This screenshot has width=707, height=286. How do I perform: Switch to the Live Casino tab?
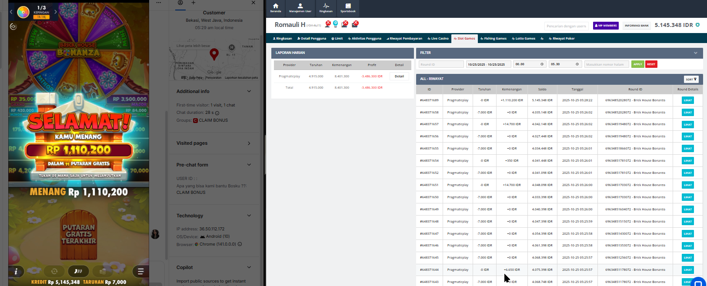pyautogui.click(x=438, y=38)
